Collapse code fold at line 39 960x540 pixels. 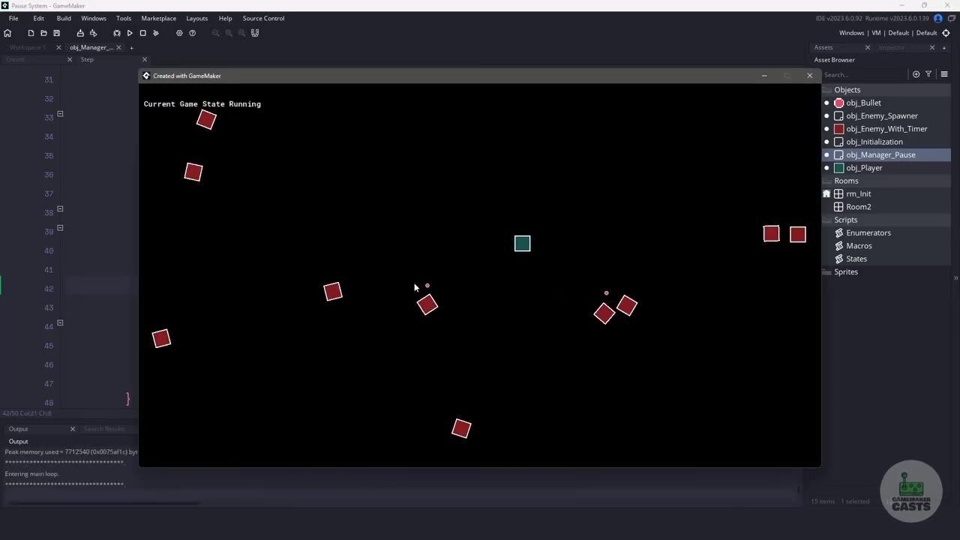click(x=60, y=228)
